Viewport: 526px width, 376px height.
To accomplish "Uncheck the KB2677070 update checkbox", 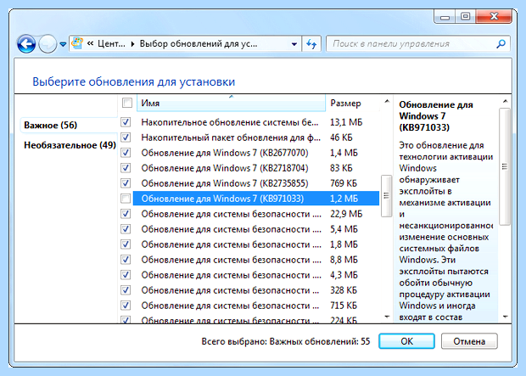I will click(x=126, y=153).
